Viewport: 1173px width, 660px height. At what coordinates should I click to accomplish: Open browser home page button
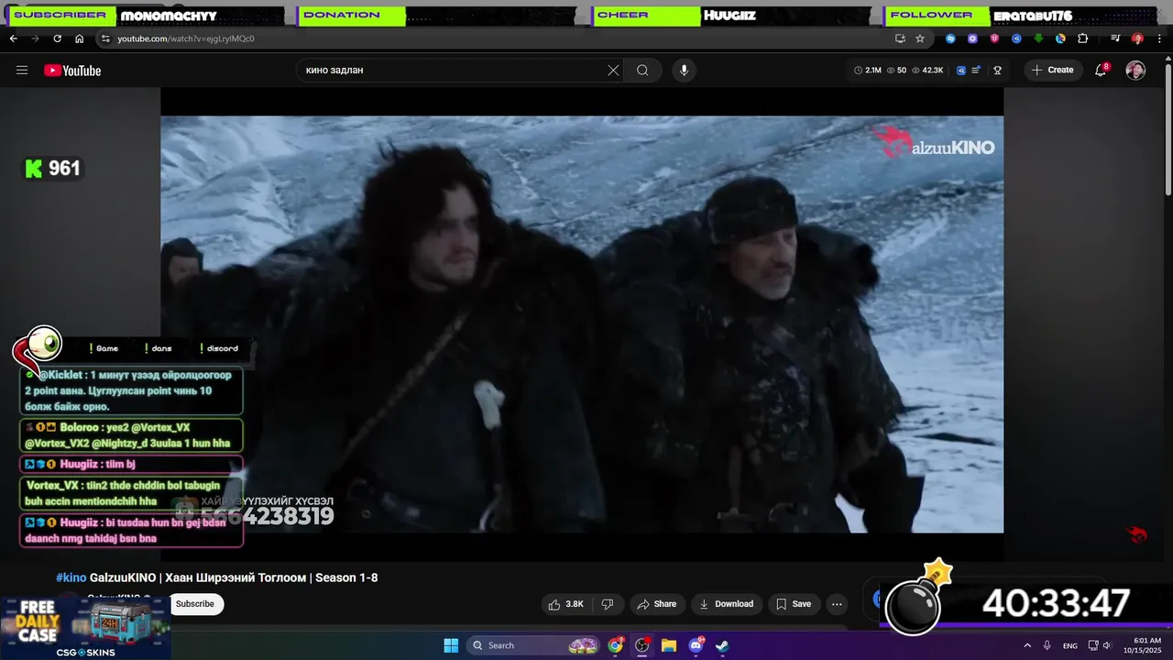tap(79, 38)
